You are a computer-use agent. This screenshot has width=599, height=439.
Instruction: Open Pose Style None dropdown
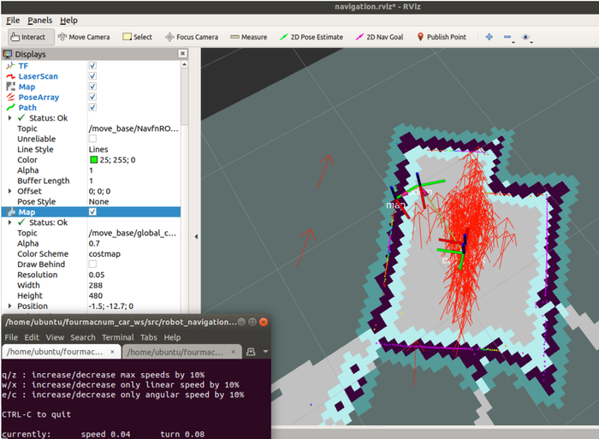click(x=133, y=201)
